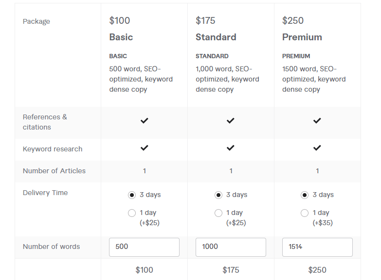Screen dimensions: 381x280
Task: Select 3 days delivery for Premium
Action: pyautogui.click(x=305, y=195)
